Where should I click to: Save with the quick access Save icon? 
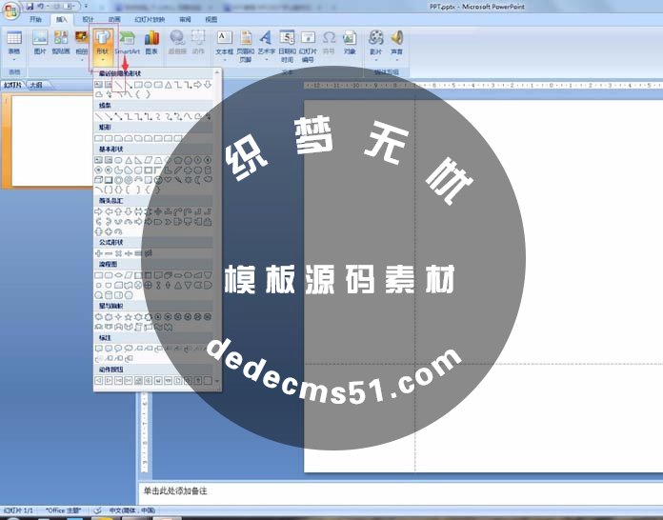click(30, 7)
